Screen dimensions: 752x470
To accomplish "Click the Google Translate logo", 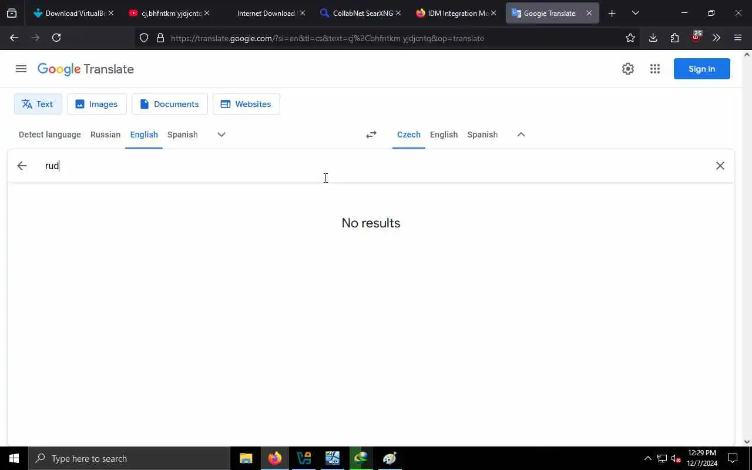I will click(86, 69).
